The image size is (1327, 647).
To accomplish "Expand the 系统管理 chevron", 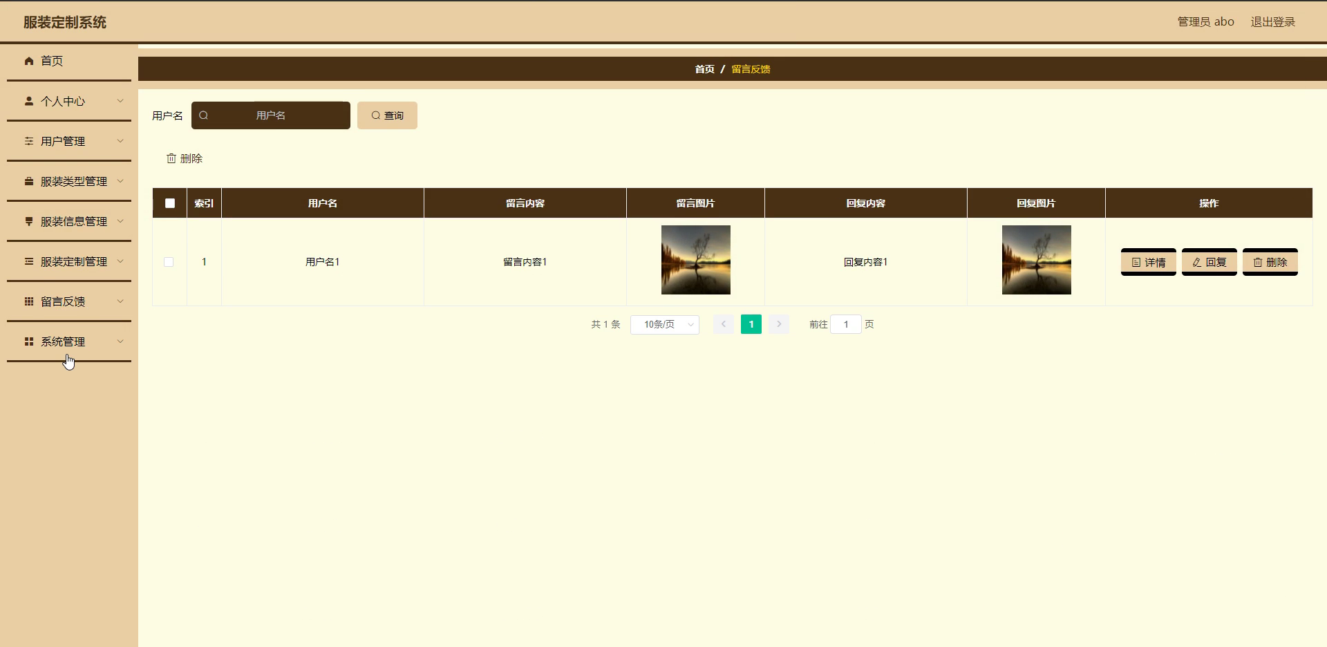I will (120, 341).
